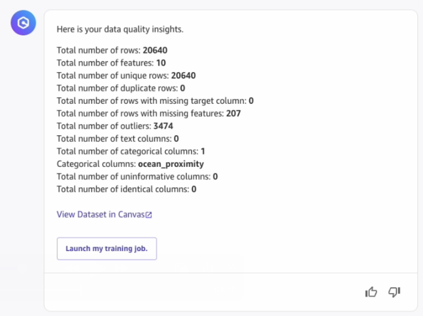This screenshot has width=423, height=316.
Task: Click the uninformative columns line
Action: (137, 176)
